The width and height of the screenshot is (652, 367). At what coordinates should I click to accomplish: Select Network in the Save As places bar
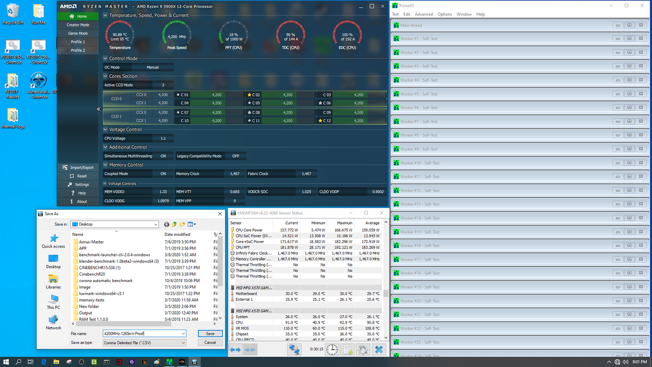(53, 322)
